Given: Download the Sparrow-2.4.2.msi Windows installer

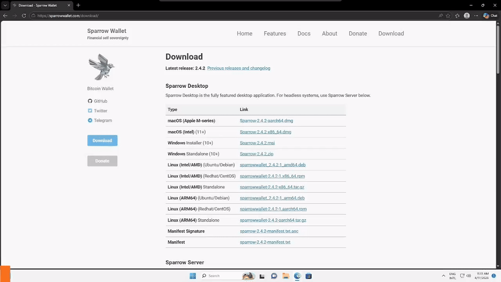Looking at the screenshot, I should [x=257, y=143].
